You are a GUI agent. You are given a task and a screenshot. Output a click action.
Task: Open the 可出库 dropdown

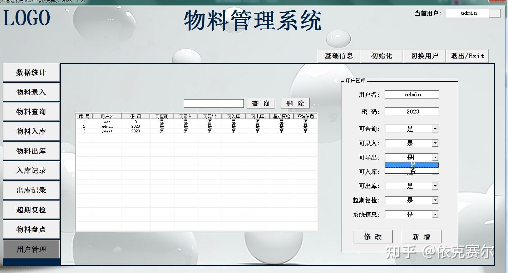[435, 186]
